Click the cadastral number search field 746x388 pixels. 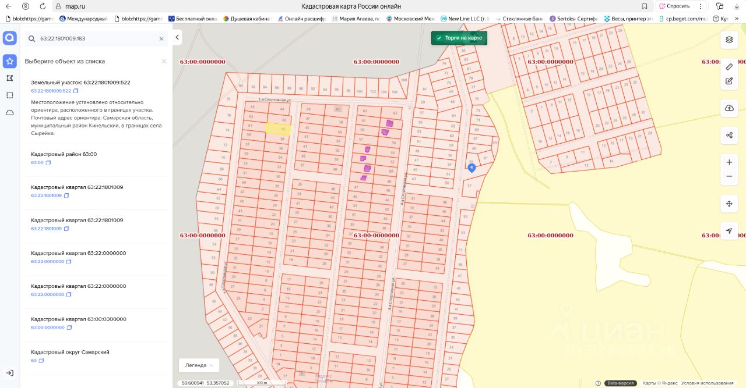click(x=96, y=39)
